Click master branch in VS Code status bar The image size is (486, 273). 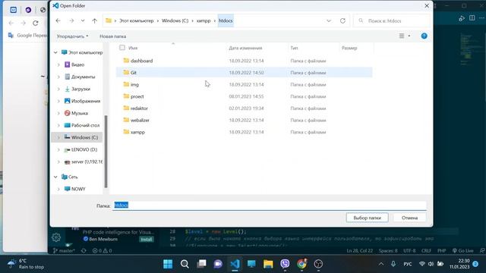tap(64, 251)
